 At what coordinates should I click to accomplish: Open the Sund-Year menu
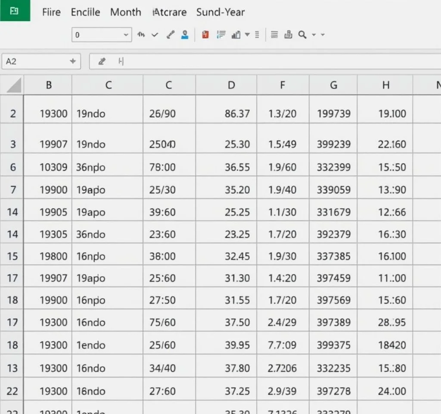pos(220,12)
